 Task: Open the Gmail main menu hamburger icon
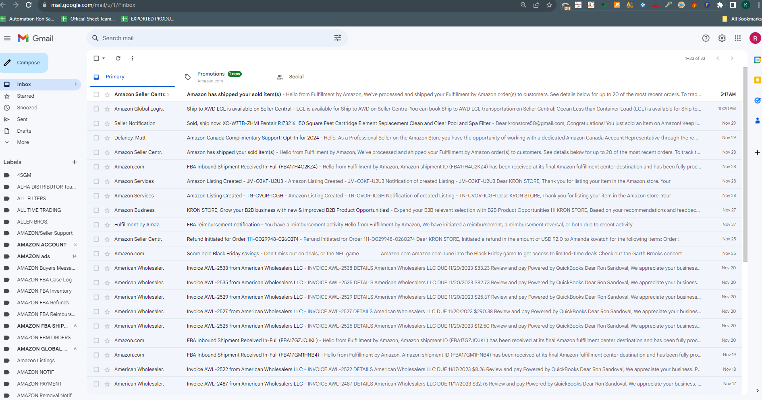tap(7, 38)
